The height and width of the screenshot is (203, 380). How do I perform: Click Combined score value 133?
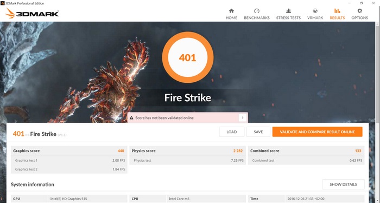(x=358, y=151)
